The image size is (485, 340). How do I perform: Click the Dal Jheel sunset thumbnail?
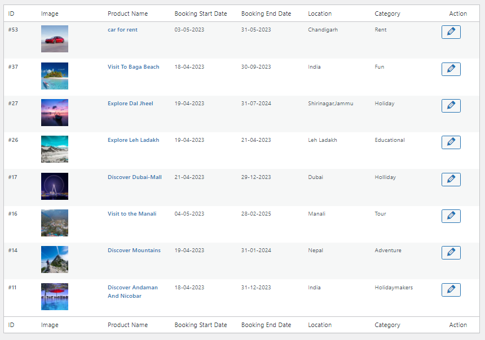[x=55, y=113]
